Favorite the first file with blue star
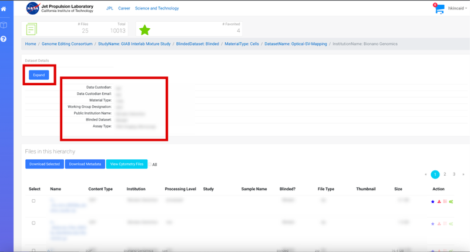This screenshot has width=470, height=252. click(432, 201)
